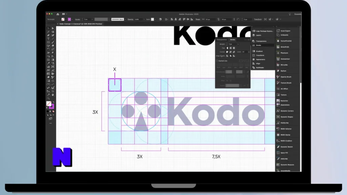This screenshot has height=195, width=347.
Task: Select the Hand tool
Action: point(53,95)
